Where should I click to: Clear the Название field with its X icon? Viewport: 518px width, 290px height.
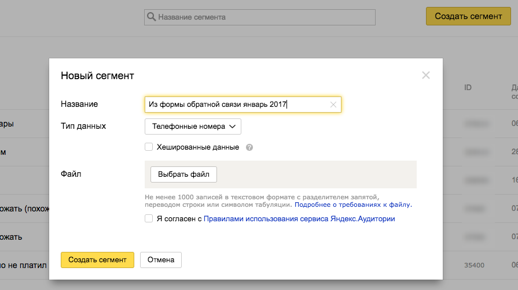click(333, 105)
